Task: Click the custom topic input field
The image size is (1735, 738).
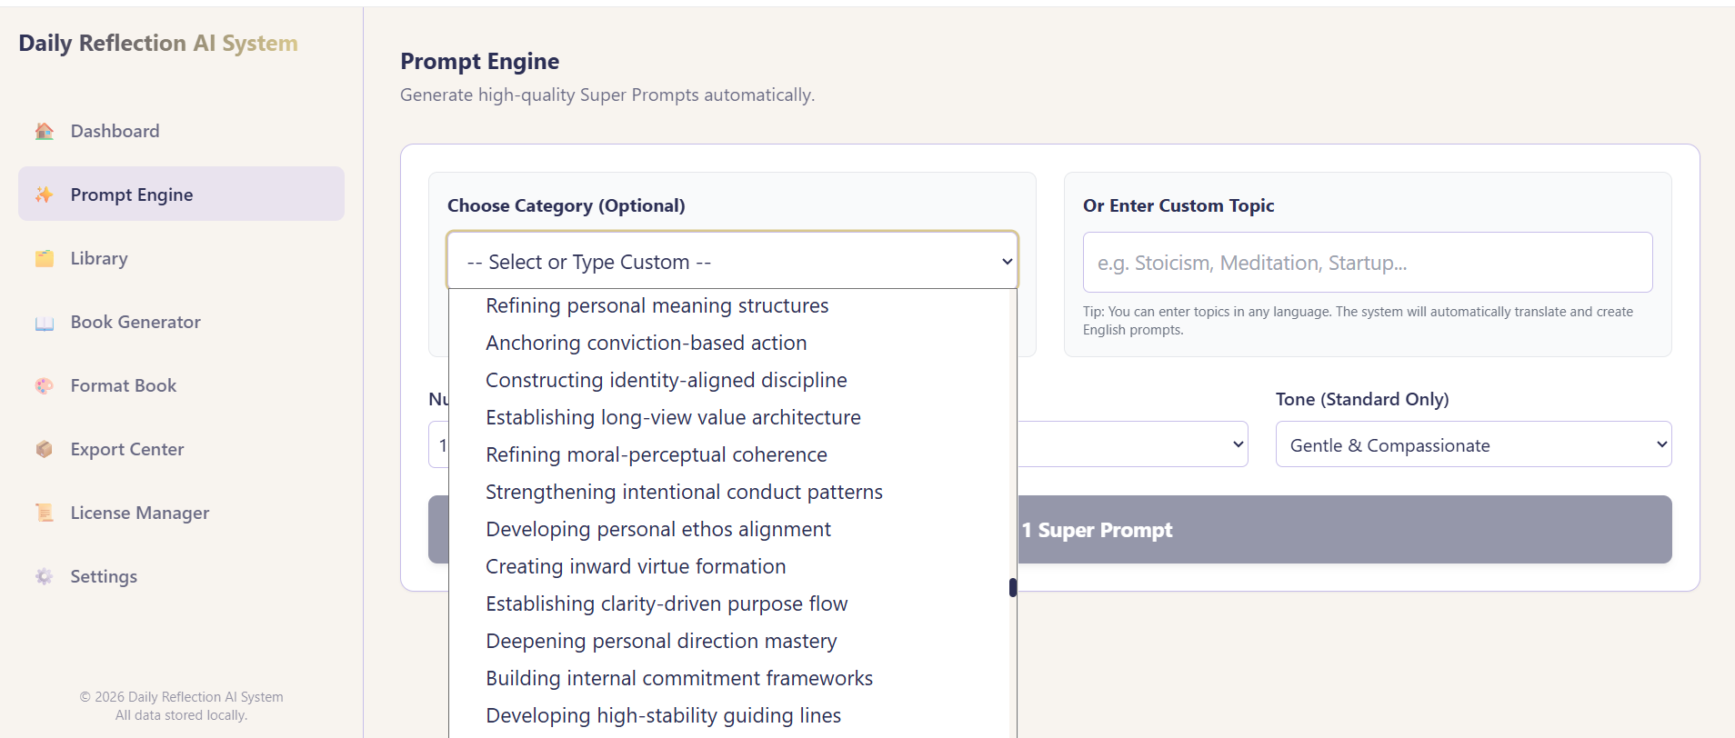Action: tap(1367, 262)
